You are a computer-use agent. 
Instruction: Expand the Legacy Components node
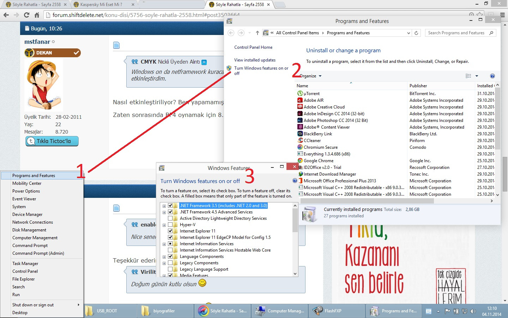pos(164,263)
